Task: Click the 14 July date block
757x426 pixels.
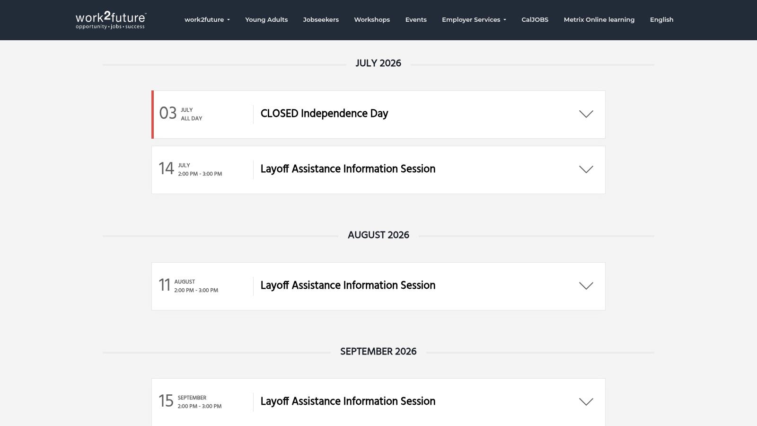Action: [190, 169]
